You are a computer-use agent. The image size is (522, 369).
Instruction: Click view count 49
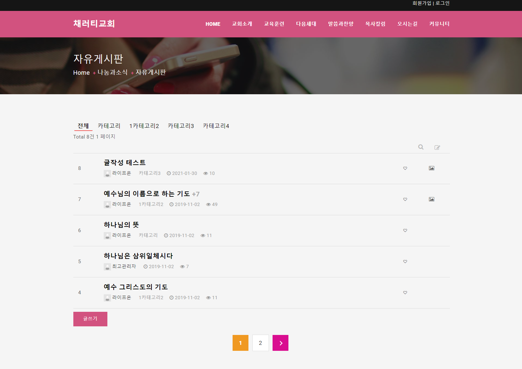coord(215,204)
